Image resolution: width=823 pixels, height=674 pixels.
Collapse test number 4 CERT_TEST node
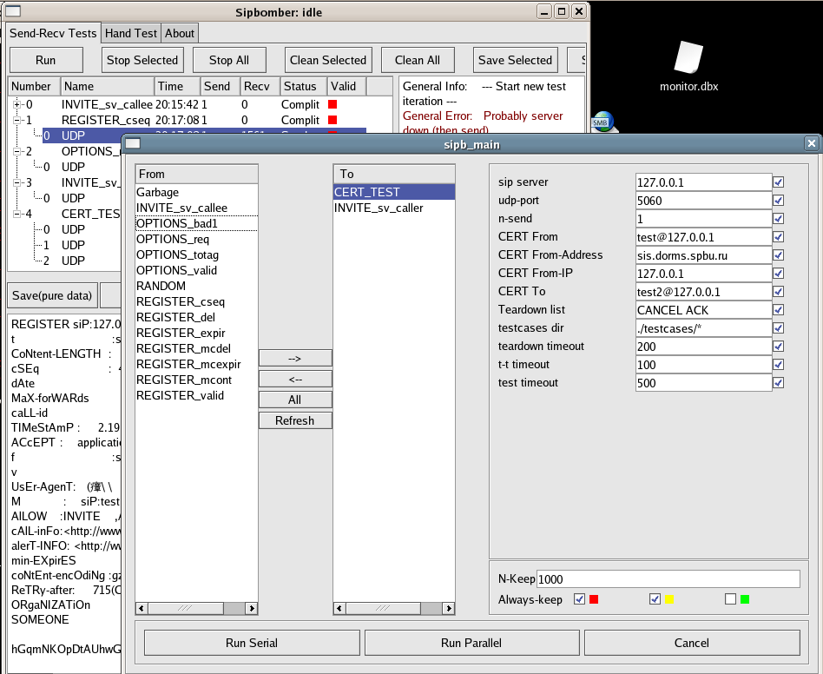[17, 214]
